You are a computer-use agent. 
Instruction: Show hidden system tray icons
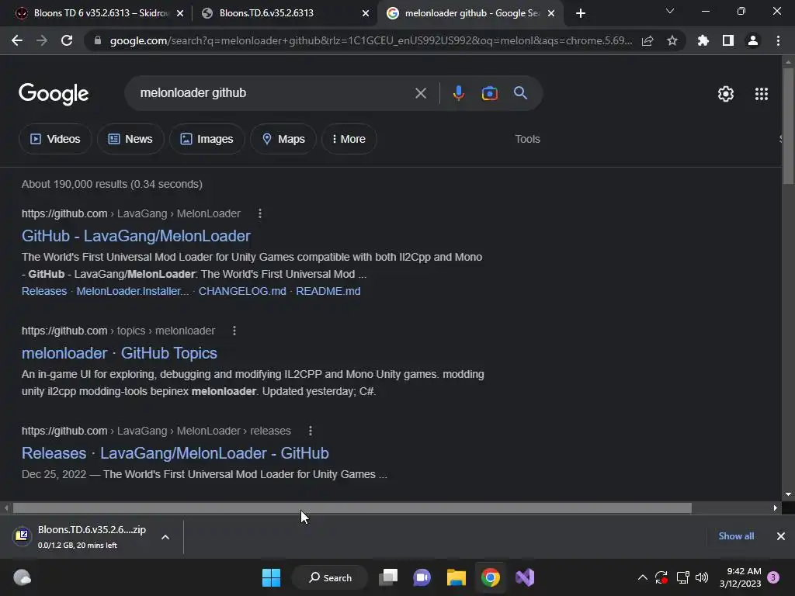[642, 577]
